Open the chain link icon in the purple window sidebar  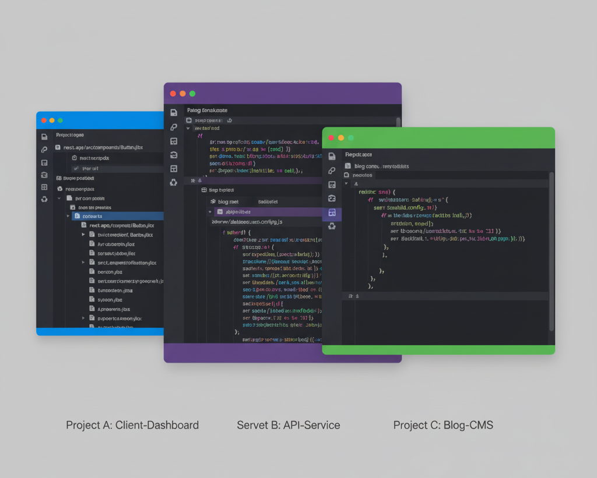(174, 127)
